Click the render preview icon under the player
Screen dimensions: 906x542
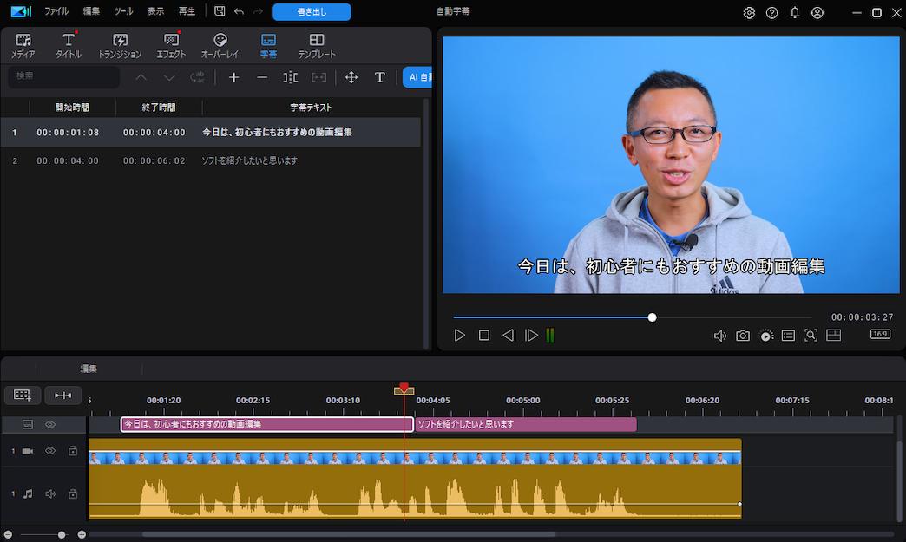tap(765, 335)
